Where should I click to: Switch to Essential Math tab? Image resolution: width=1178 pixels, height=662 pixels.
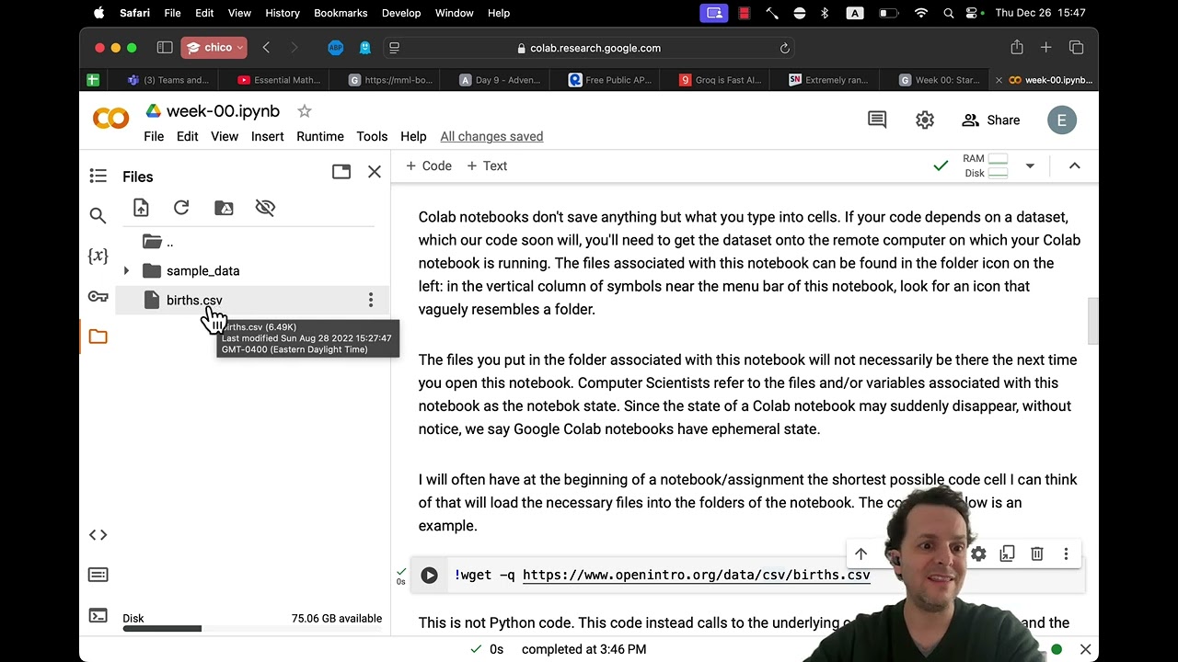pyautogui.click(x=280, y=80)
